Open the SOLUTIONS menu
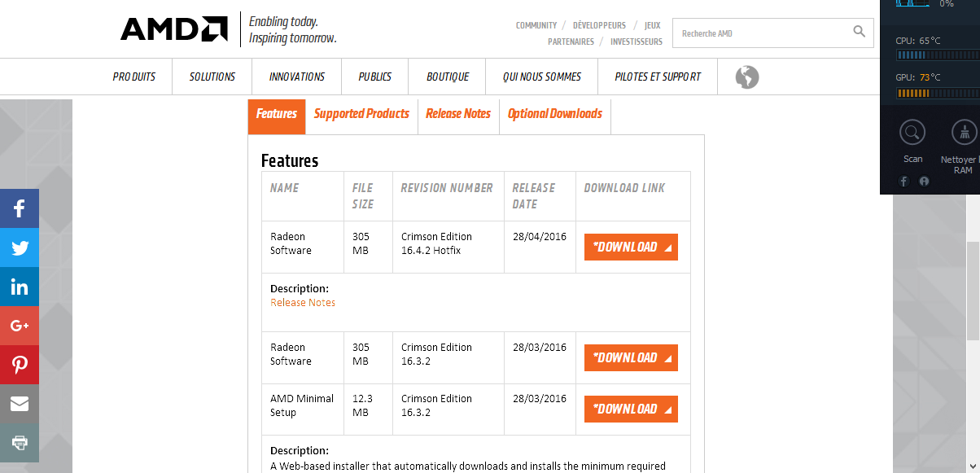980x473 pixels. pos(212,77)
